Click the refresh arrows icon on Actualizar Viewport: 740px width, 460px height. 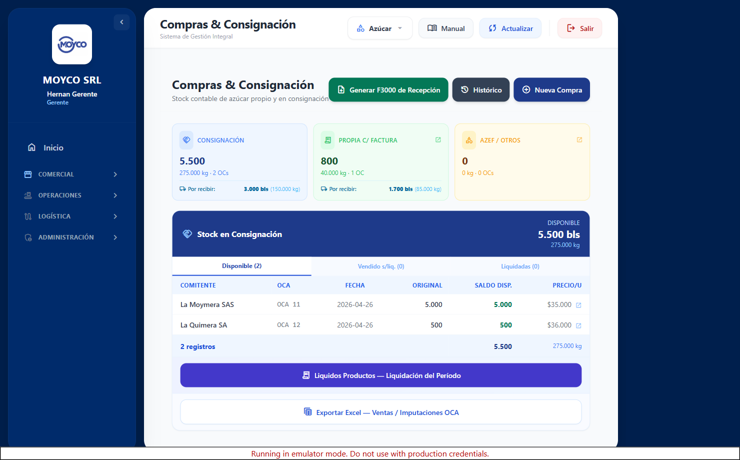click(492, 28)
